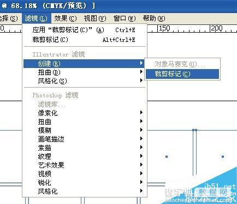Screen dimensions: 237x204
Task: Expand arrow beside 创建 (R)
Action: tap(141, 63)
